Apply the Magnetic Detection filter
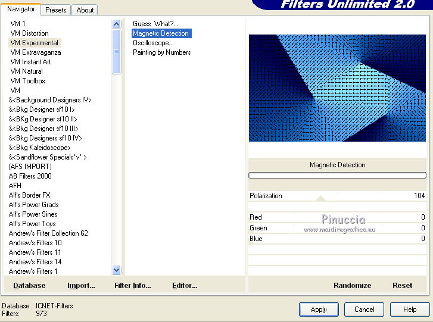433x322 pixels. point(319,310)
